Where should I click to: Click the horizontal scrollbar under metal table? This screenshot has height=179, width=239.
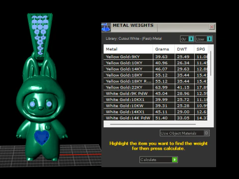tap(153, 124)
